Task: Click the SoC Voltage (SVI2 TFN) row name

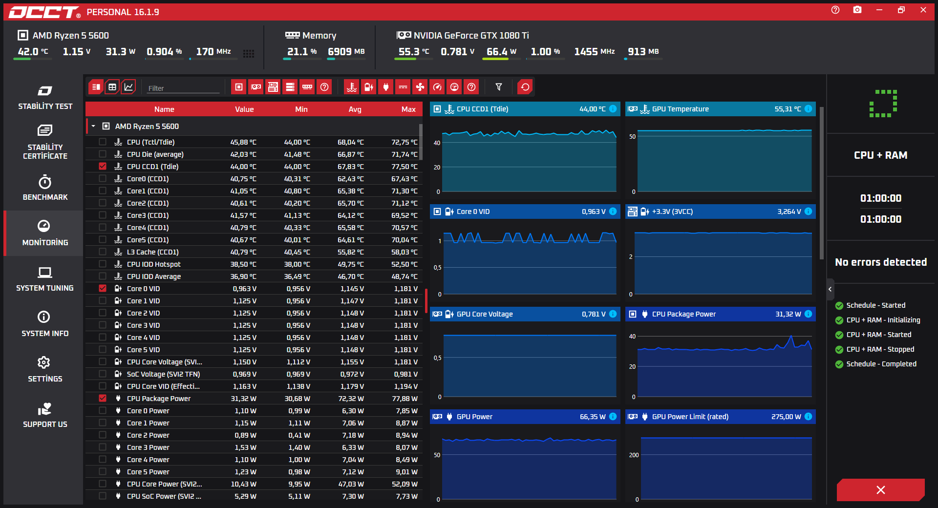Action: click(x=163, y=374)
